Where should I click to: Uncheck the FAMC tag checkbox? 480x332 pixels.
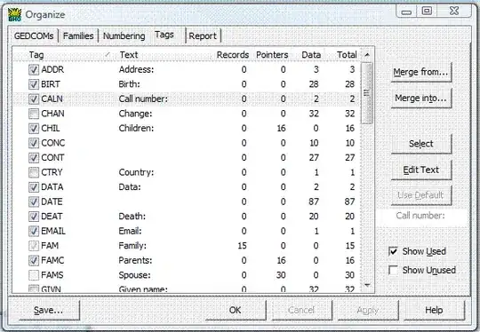coord(34,260)
